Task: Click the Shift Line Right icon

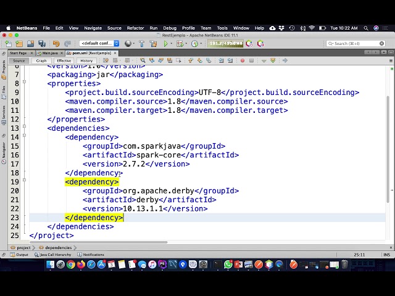Action: pos(230,60)
